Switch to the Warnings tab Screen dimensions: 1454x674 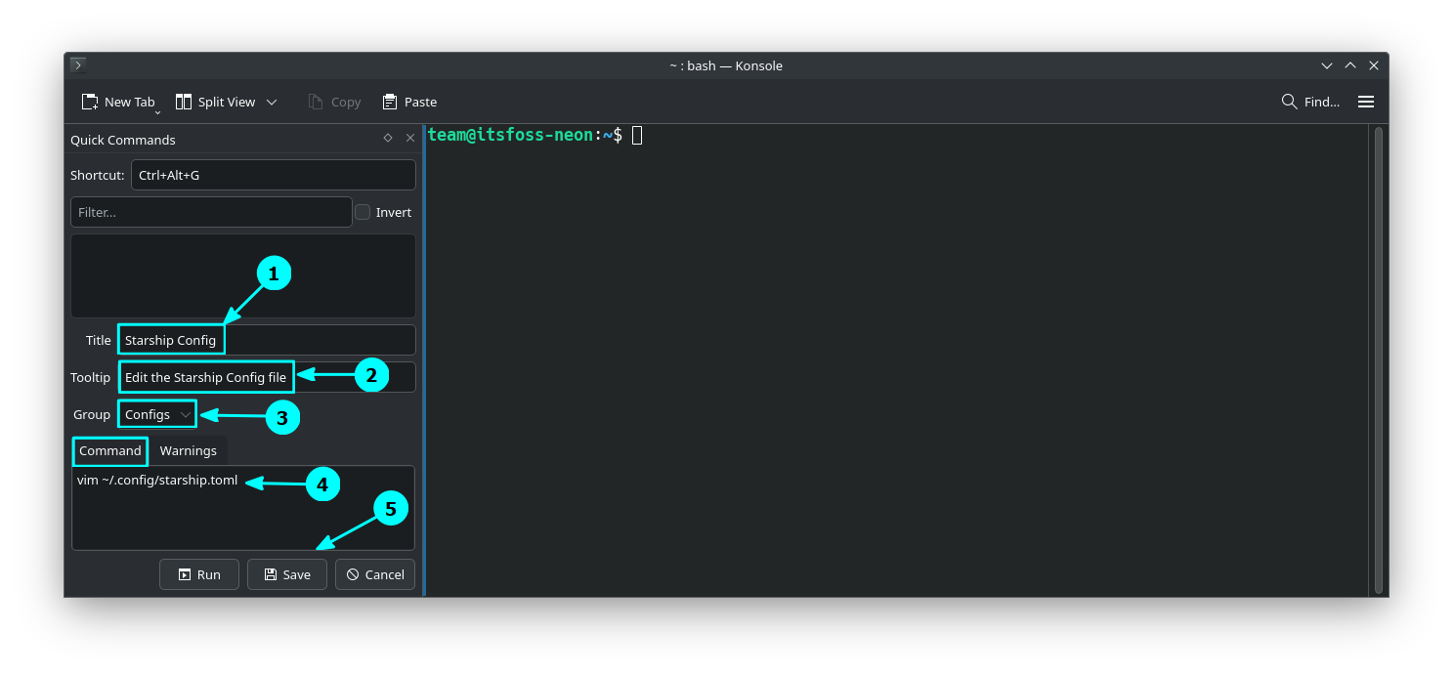[188, 450]
